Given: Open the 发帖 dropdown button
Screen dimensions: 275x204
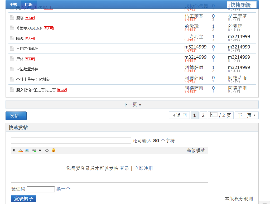Looking at the screenshot, I should (16, 116).
